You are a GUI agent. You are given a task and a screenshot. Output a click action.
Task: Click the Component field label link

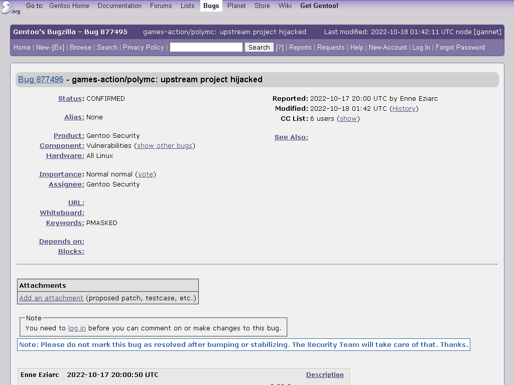click(x=62, y=146)
